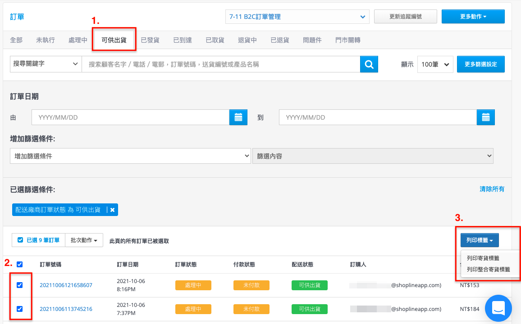This screenshot has height=324, width=521.
Task: Click the 由 start date input field
Action: coord(131,117)
